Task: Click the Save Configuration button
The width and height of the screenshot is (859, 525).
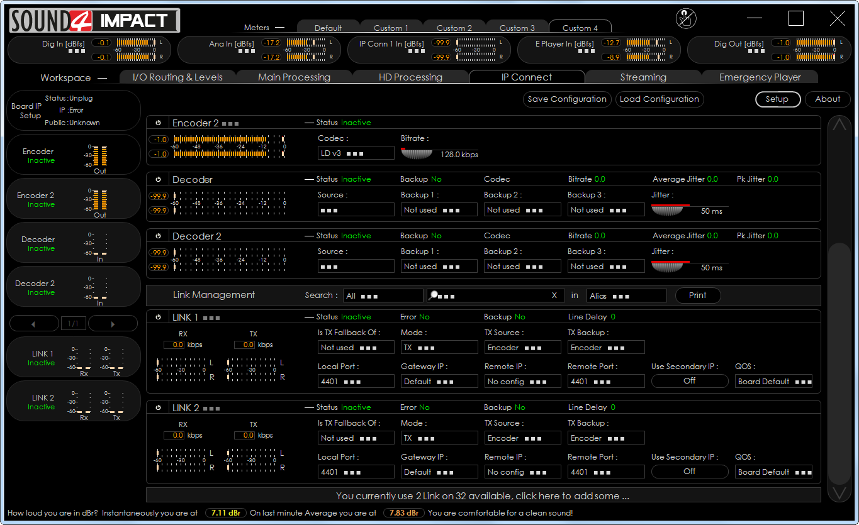Action: (x=567, y=99)
